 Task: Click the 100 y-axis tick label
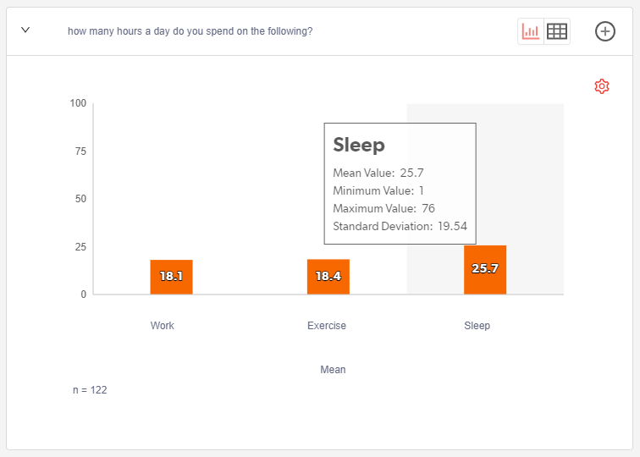tap(78, 103)
